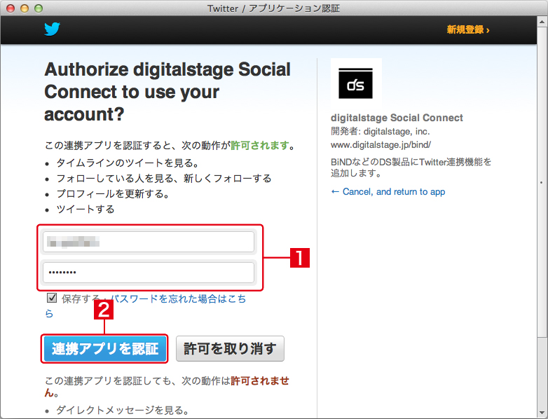This screenshot has width=548, height=419.
Task: Open the 新規登録 sign-up link
Action: (468, 29)
